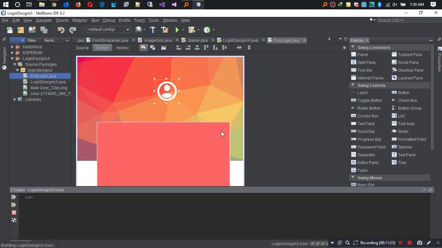Viewport: 442px width, 248px height.
Task: Select Slider component in the Palette
Action: 400,132
